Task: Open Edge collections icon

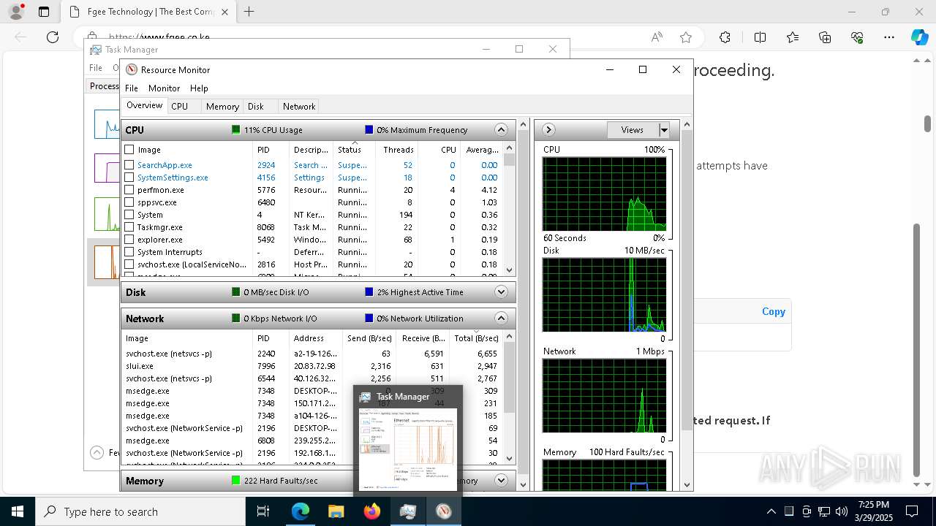Action: tap(825, 37)
